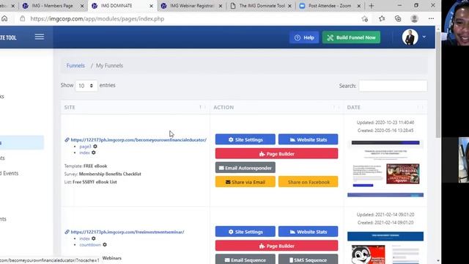Open the freeinvestmentseminar funnel link

128,232
